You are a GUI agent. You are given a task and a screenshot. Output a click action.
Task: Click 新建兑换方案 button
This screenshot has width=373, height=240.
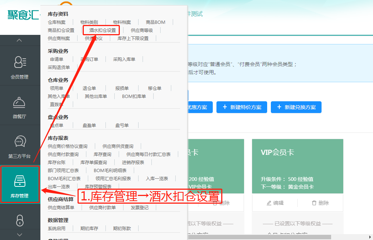pos(296,107)
